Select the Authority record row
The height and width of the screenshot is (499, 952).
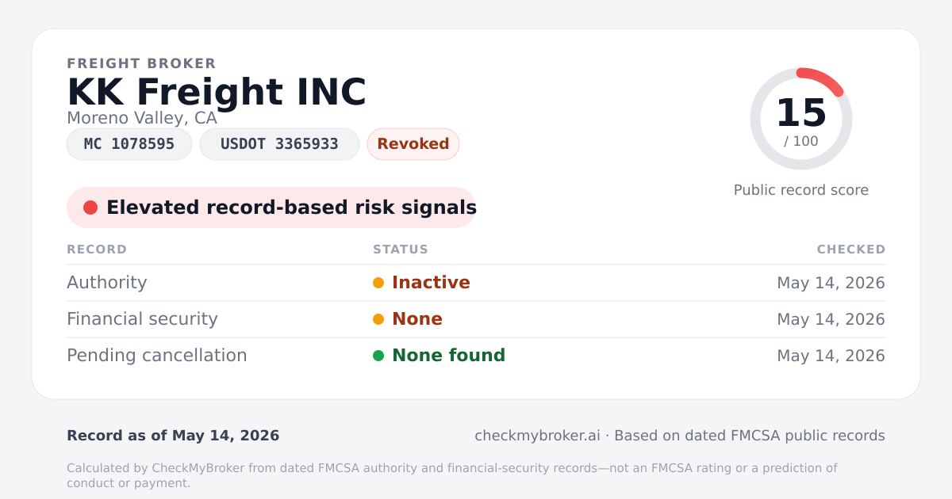(x=476, y=283)
